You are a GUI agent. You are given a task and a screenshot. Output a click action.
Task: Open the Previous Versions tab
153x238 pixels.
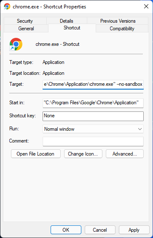[118, 21]
